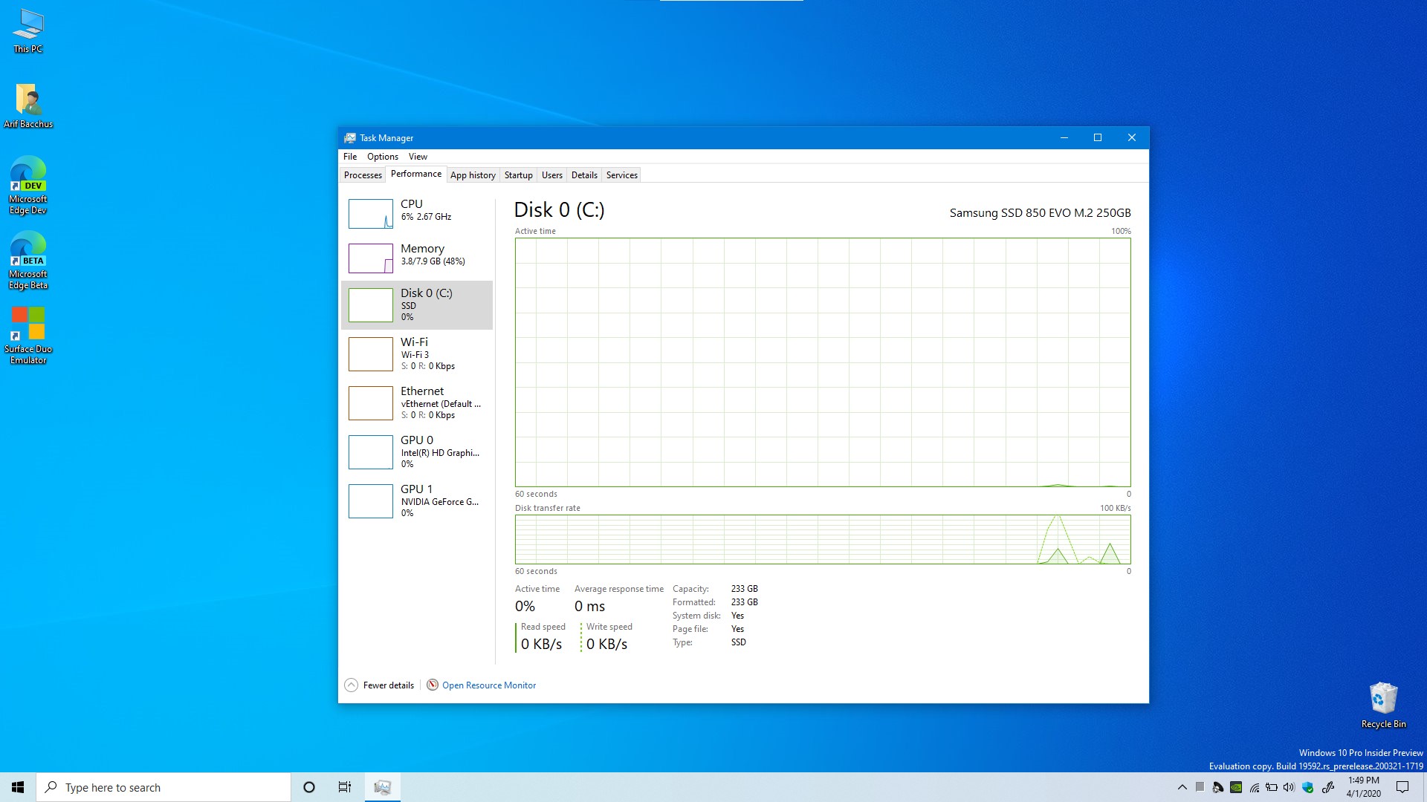Switch to the Processes tab
The image size is (1427, 802).
pyautogui.click(x=362, y=175)
